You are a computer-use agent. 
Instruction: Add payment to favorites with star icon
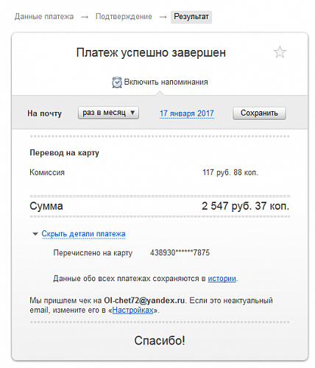click(x=280, y=52)
